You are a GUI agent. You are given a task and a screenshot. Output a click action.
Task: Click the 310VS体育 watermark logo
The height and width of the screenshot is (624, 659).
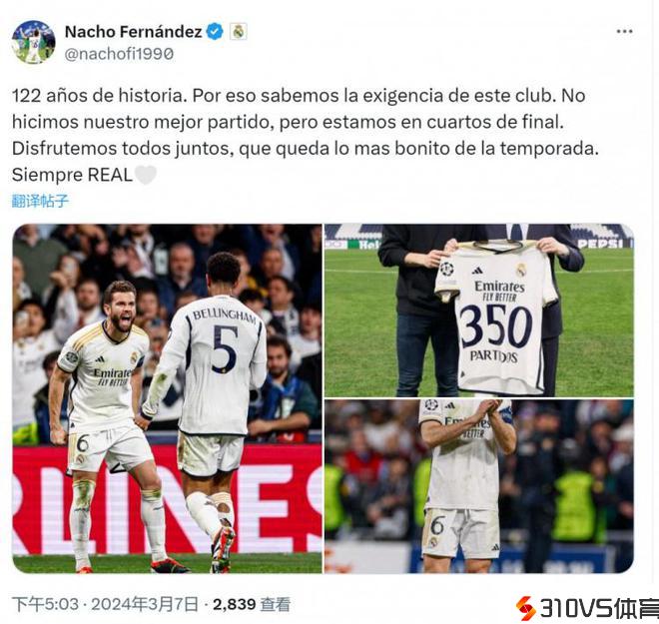point(587,608)
